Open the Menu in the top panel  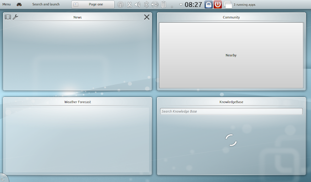(6, 4)
